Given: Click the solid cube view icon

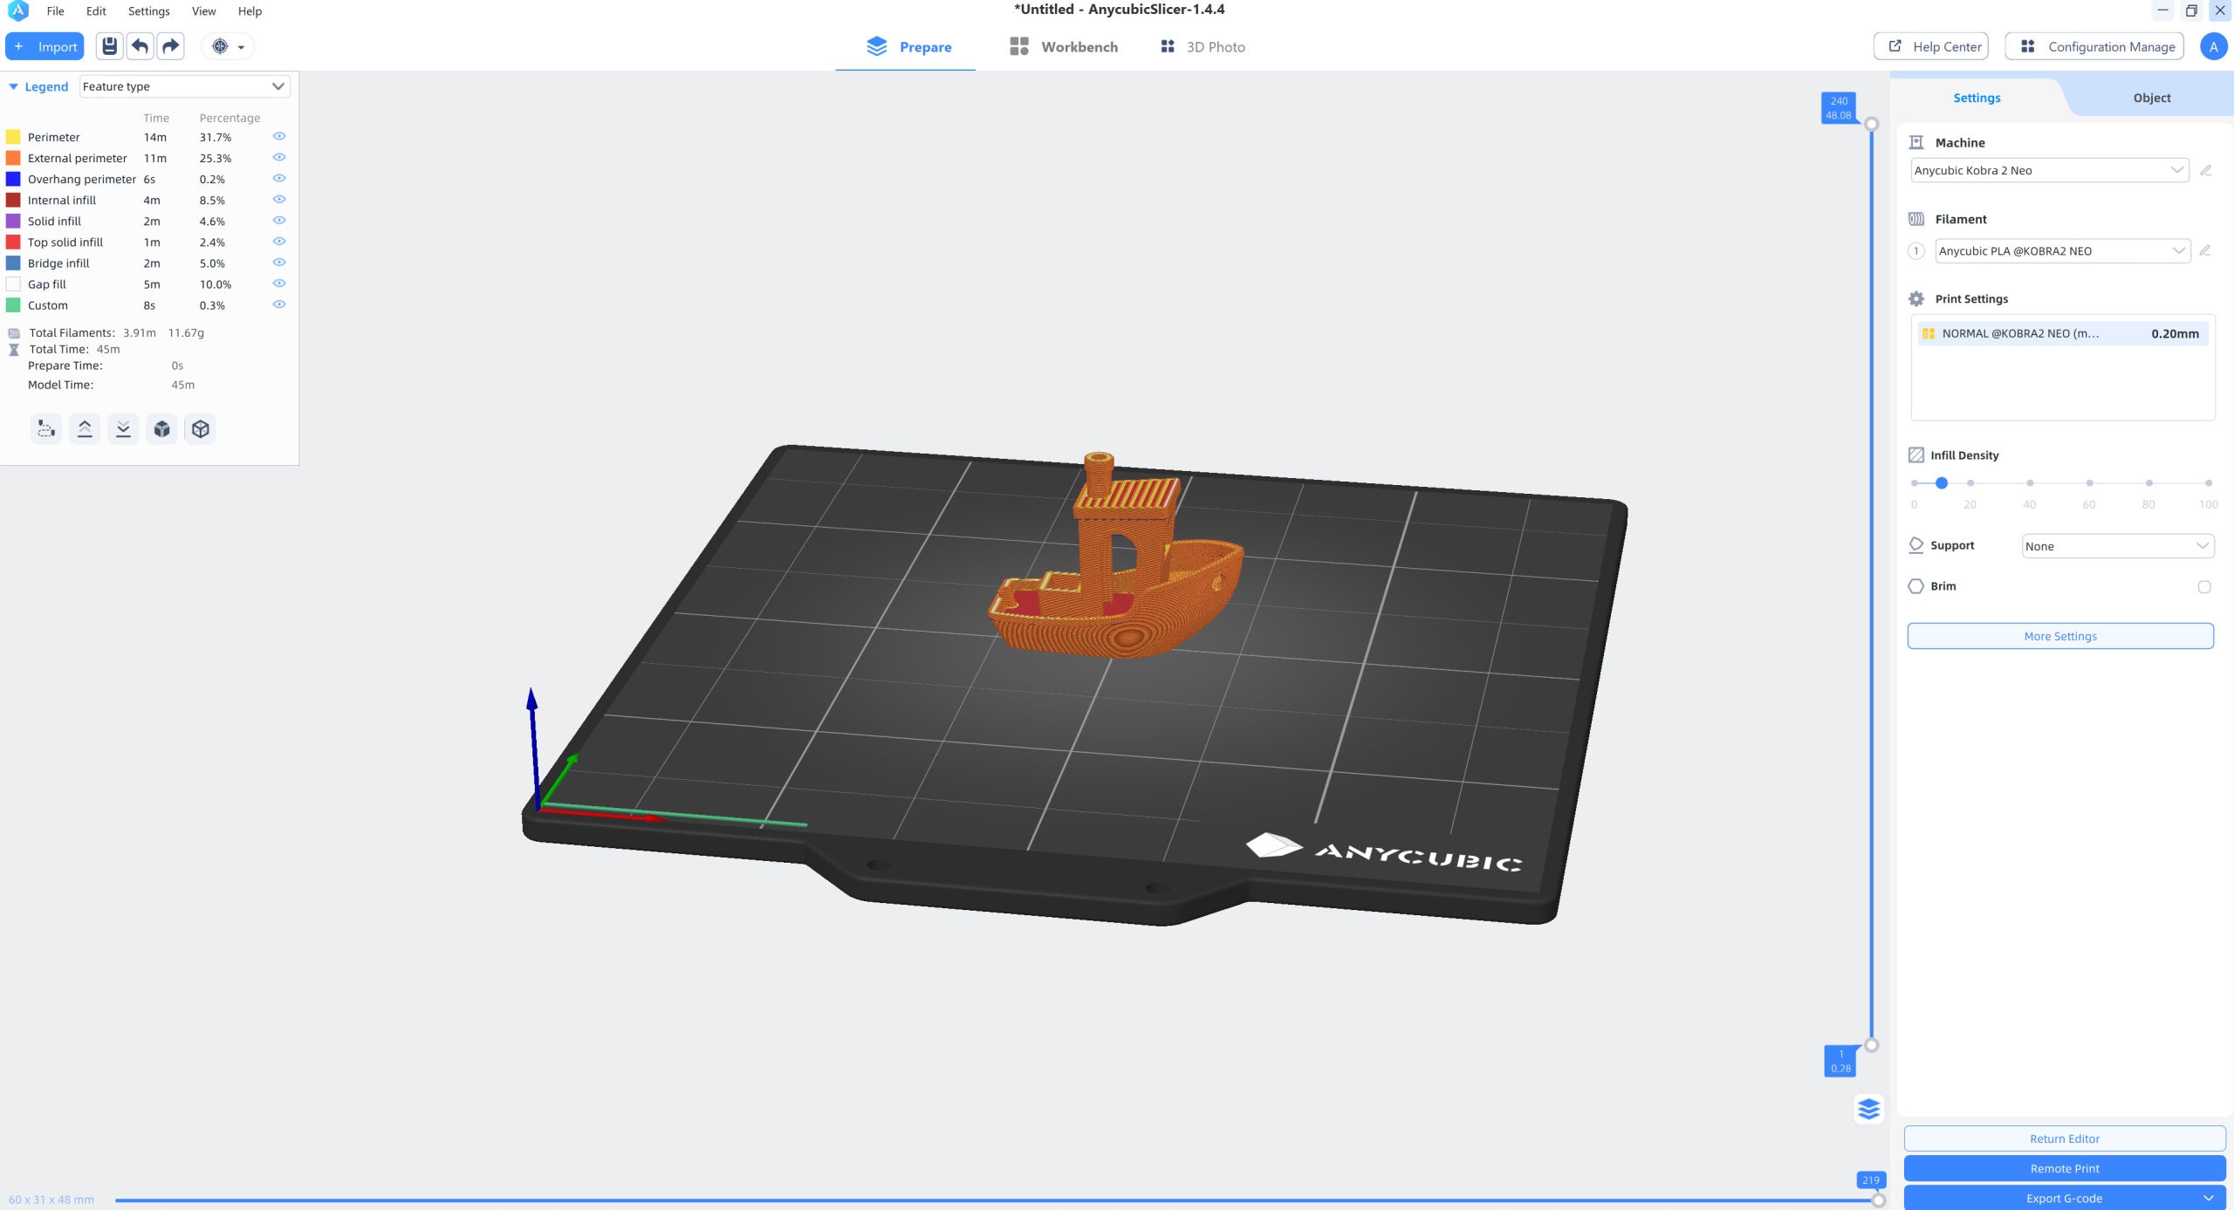Looking at the screenshot, I should 161,428.
